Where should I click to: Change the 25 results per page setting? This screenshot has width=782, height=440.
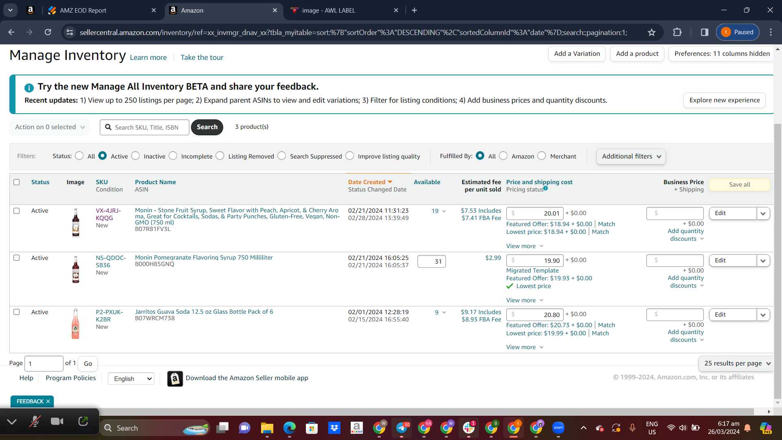point(736,363)
